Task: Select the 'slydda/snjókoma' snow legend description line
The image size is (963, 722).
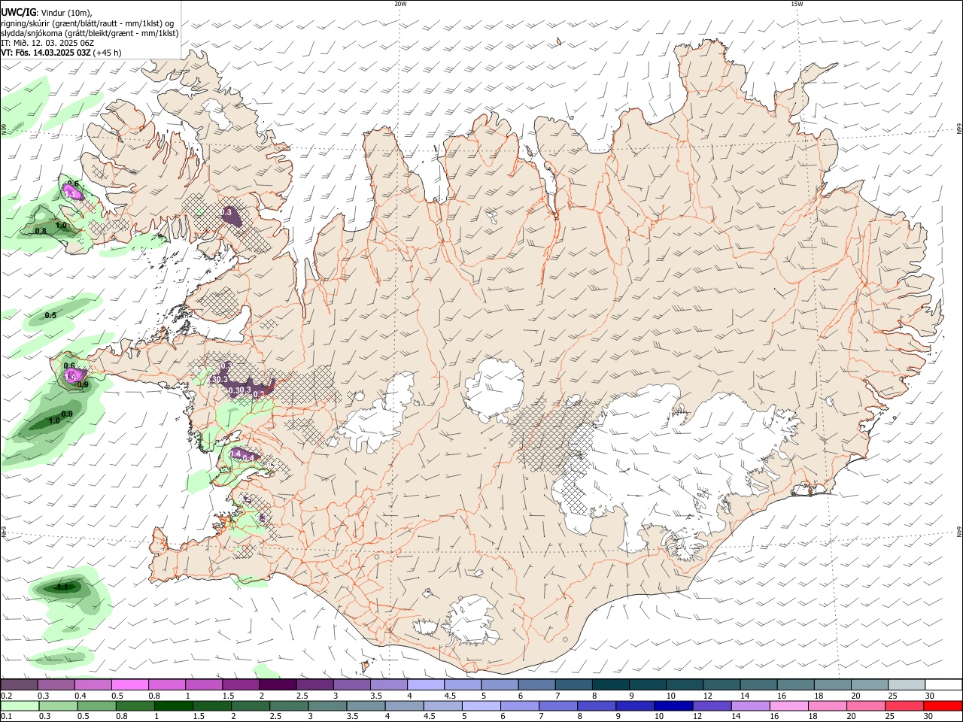Action: point(90,33)
